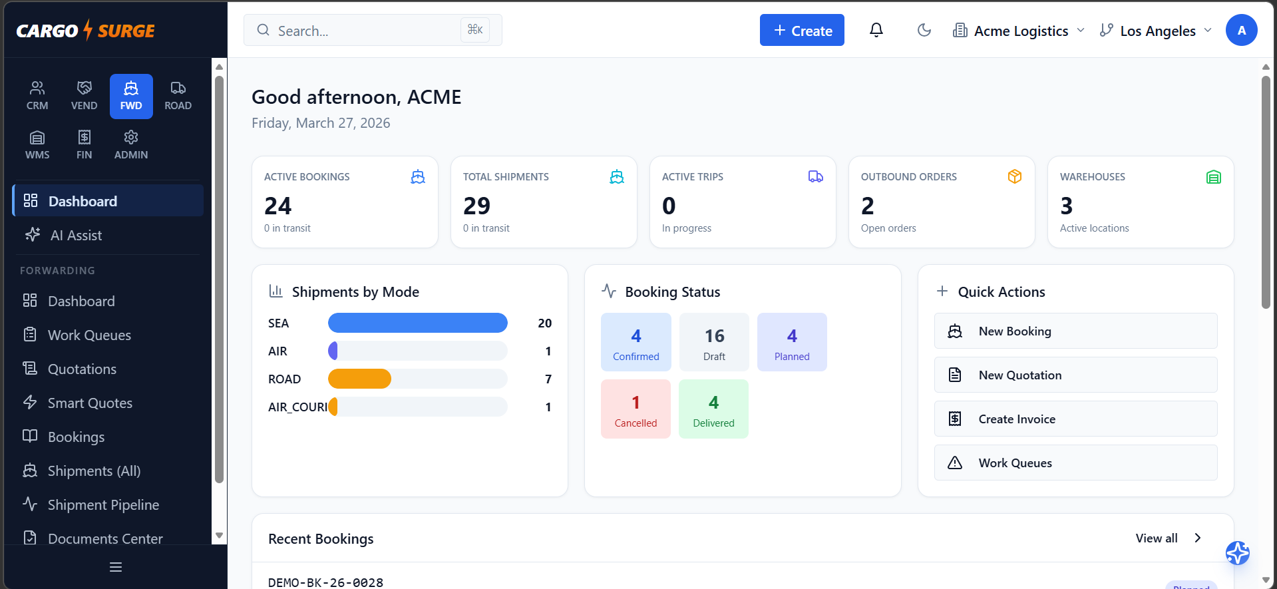The width and height of the screenshot is (1277, 589).
Task: Click the Work Queues quick action
Action: click(x=1075, y=463)
